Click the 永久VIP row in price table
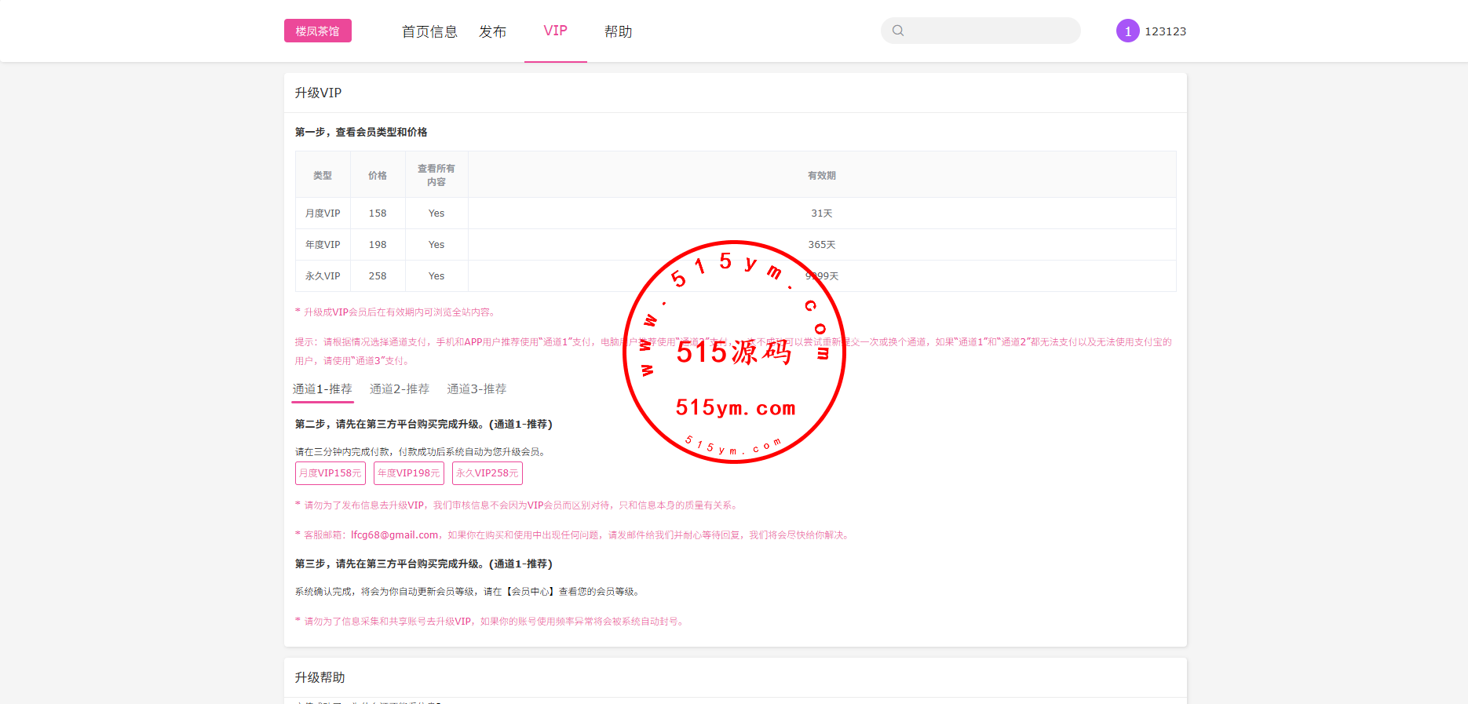This screenshot has width=1468, height=704. point(323,276)
